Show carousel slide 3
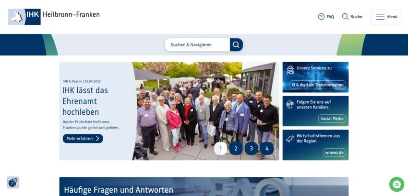Screen dimensions: 408x196 (252, 149)
